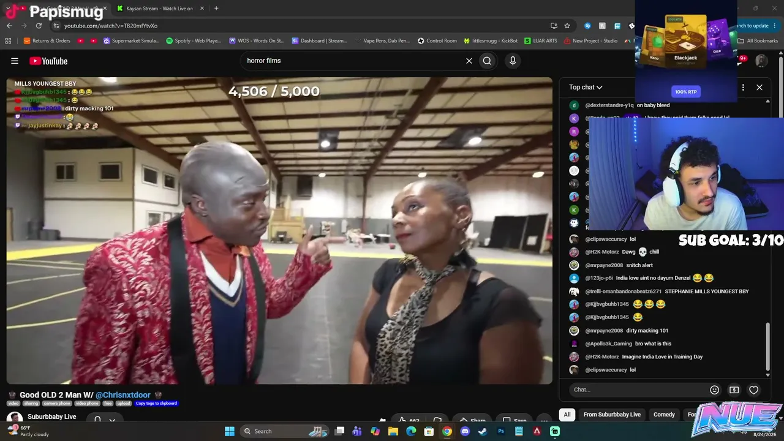Select the 'From Suburbbaby Live' filter chip
The height and width of the screenshot is (441, 784).
(612, 415)
